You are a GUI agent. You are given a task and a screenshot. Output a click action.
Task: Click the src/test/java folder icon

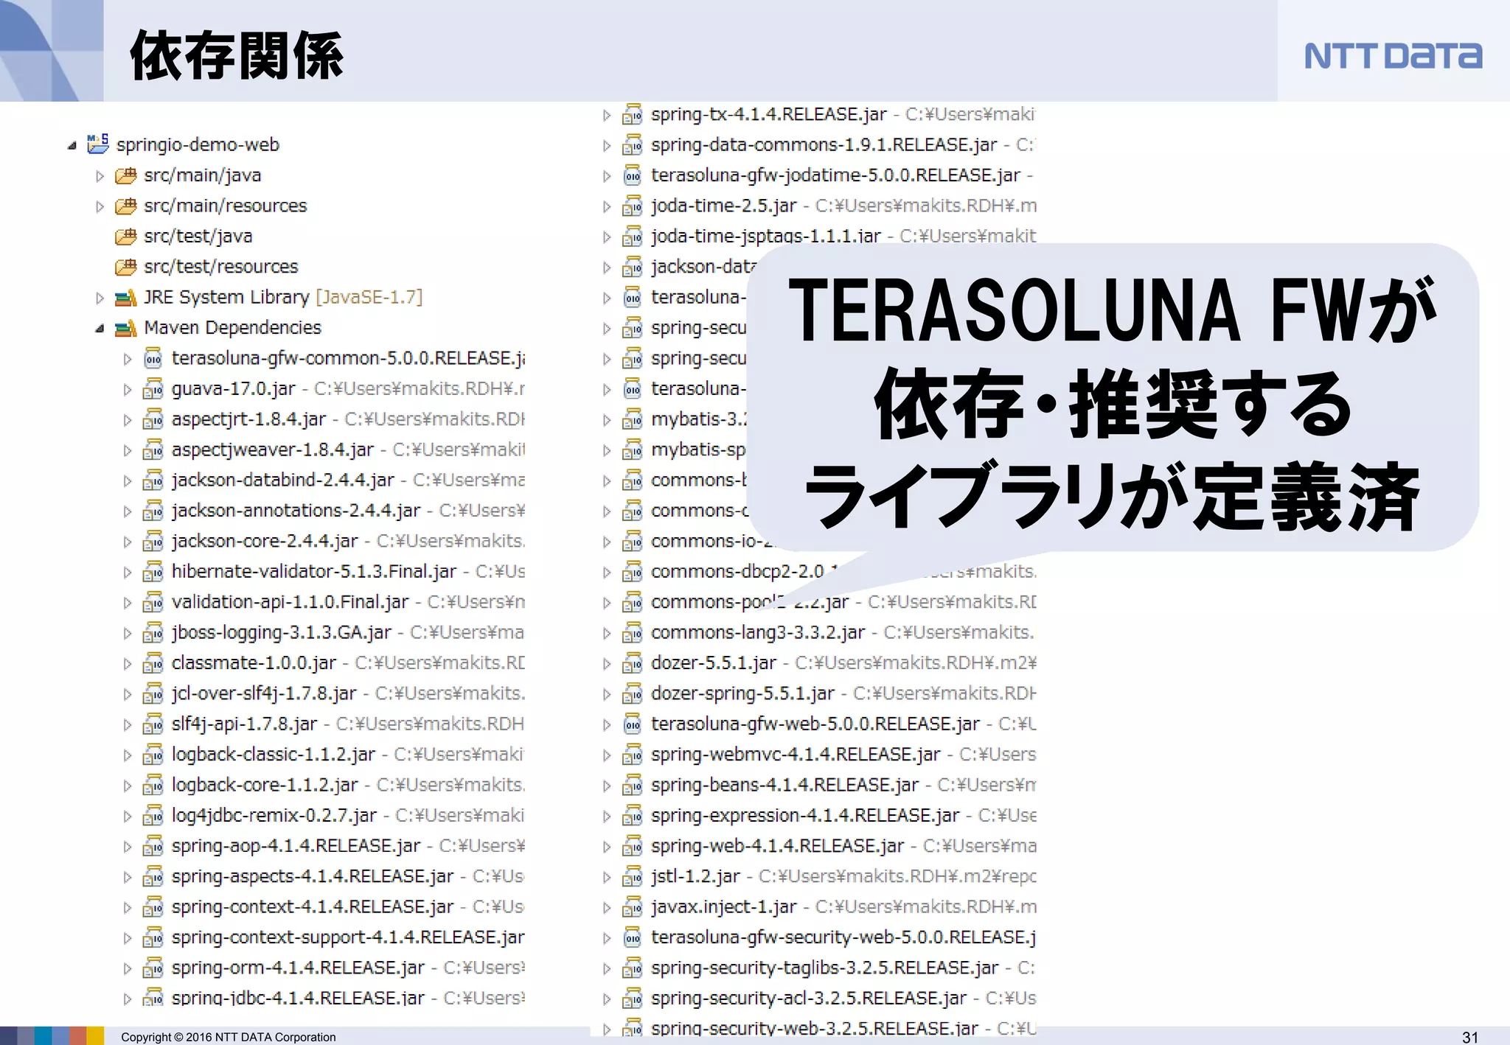tap(126, 237)
